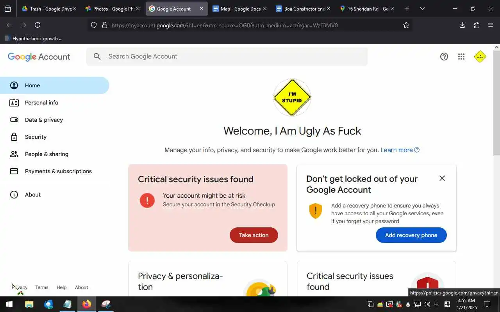Open lower Critical security issues found card
The image size is (500, 312).
(377, 279)
